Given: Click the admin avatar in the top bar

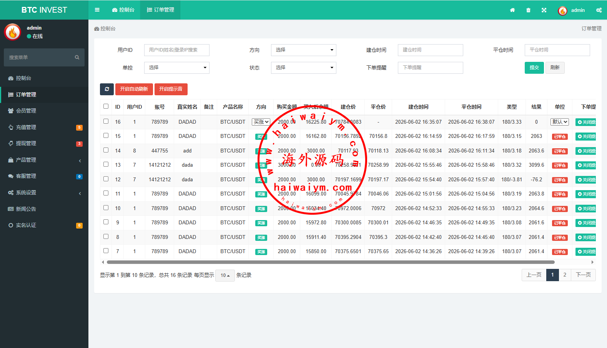Looking at the screenshot, I should coord(562,11).
